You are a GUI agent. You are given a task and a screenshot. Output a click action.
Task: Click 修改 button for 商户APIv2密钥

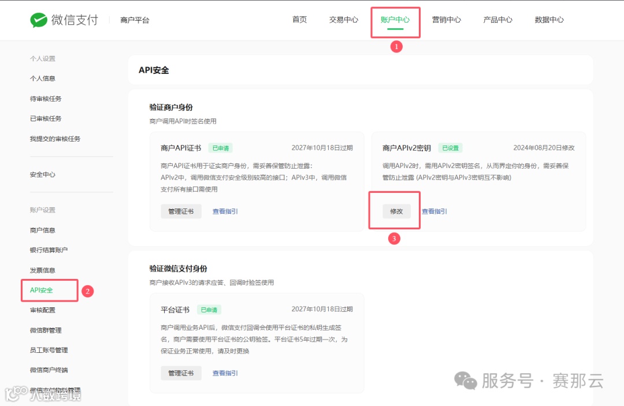pos(396,211)
